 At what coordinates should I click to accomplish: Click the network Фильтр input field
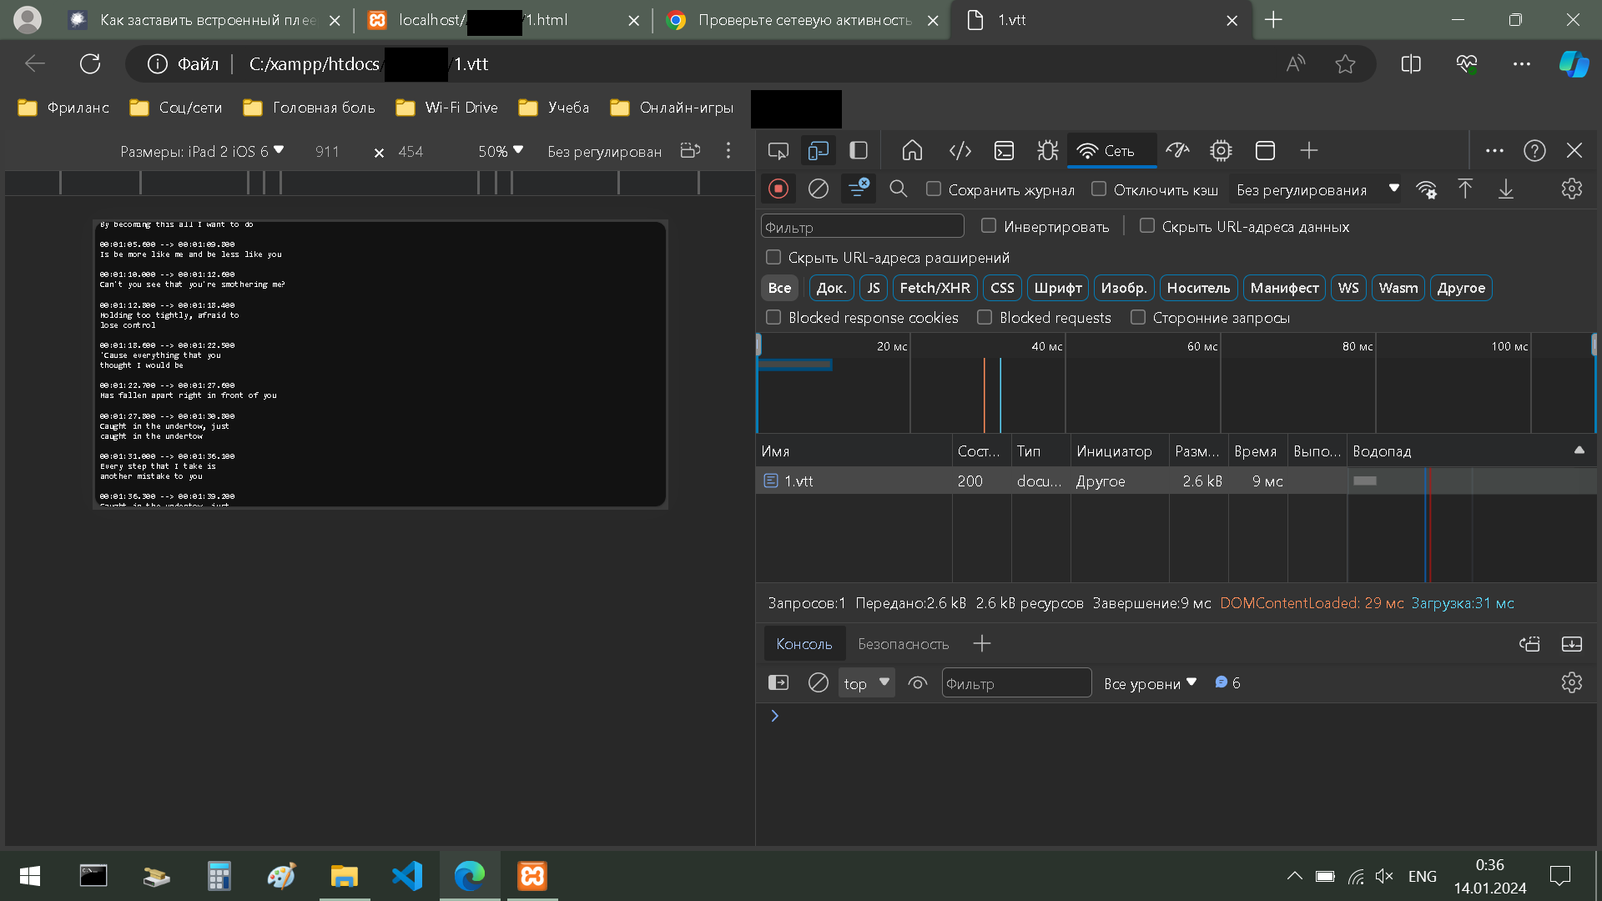click(862, 226)
